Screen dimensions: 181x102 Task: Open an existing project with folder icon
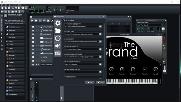pos(9,8)
